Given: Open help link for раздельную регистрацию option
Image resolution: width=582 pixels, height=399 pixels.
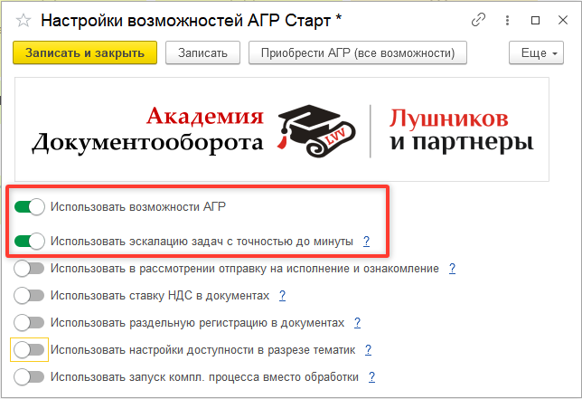Looking at the screenshot, I should point(358,323).
